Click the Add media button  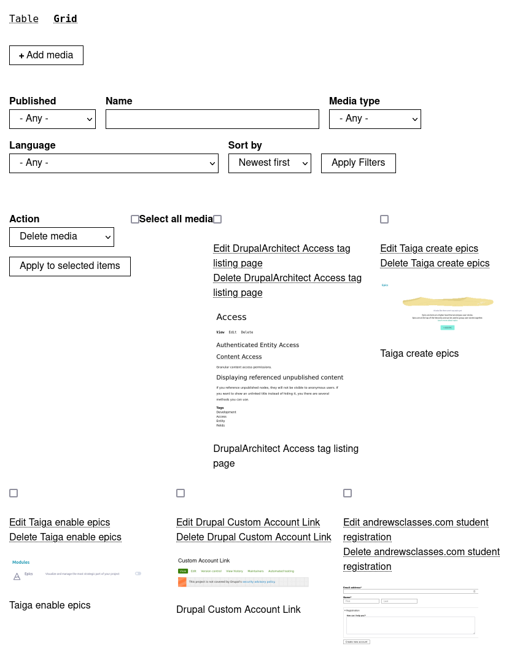(x=46, y=55)
